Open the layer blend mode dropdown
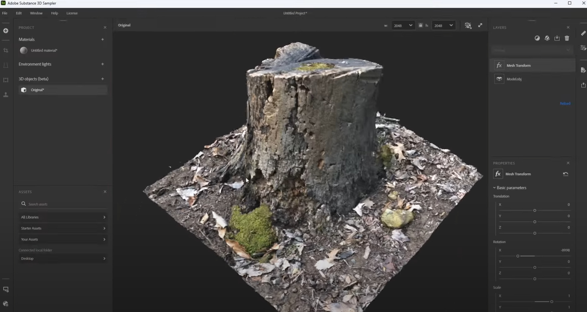 tap(532, 50)
